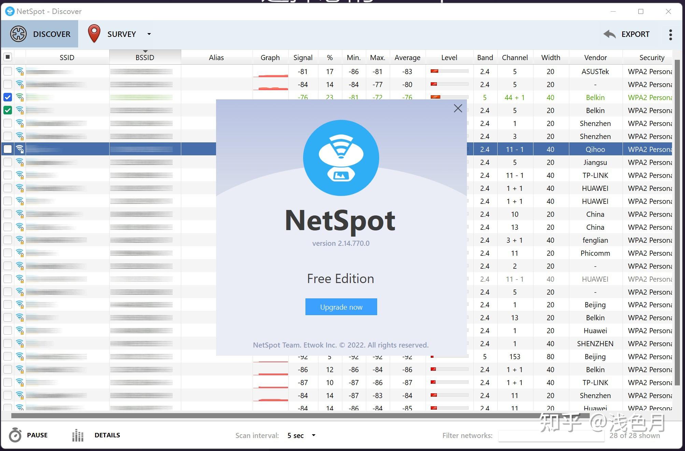Image resolution: width=685 pixels, height=451 pixels.
Task: Click the Filter networks input field
Action: point(551,436)
